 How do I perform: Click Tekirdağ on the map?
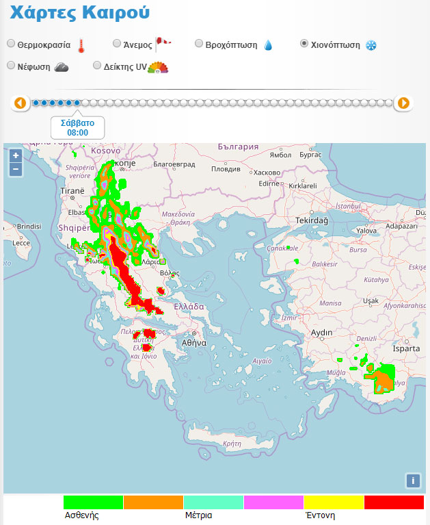coord(312,220)
